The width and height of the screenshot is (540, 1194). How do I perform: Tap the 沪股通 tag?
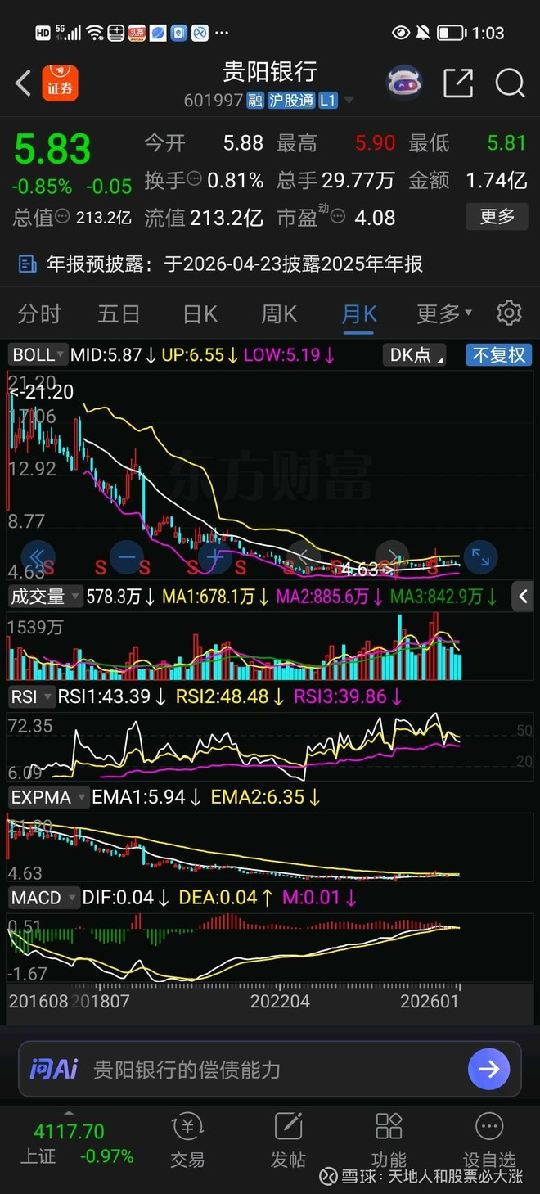pos(291,101)
